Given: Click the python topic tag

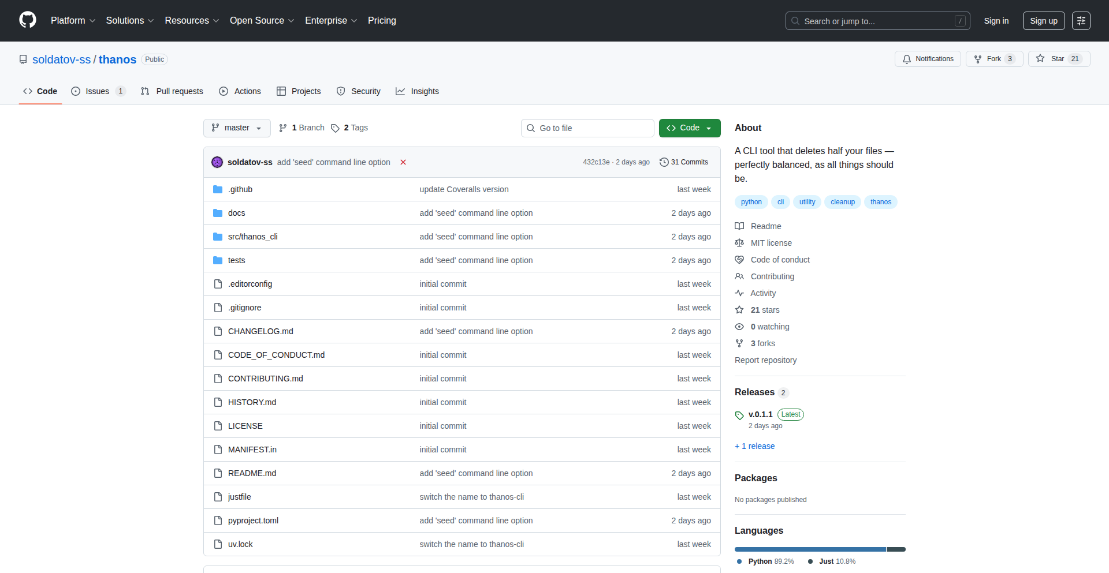Looking at the screenshot, I should coord(751,202).
